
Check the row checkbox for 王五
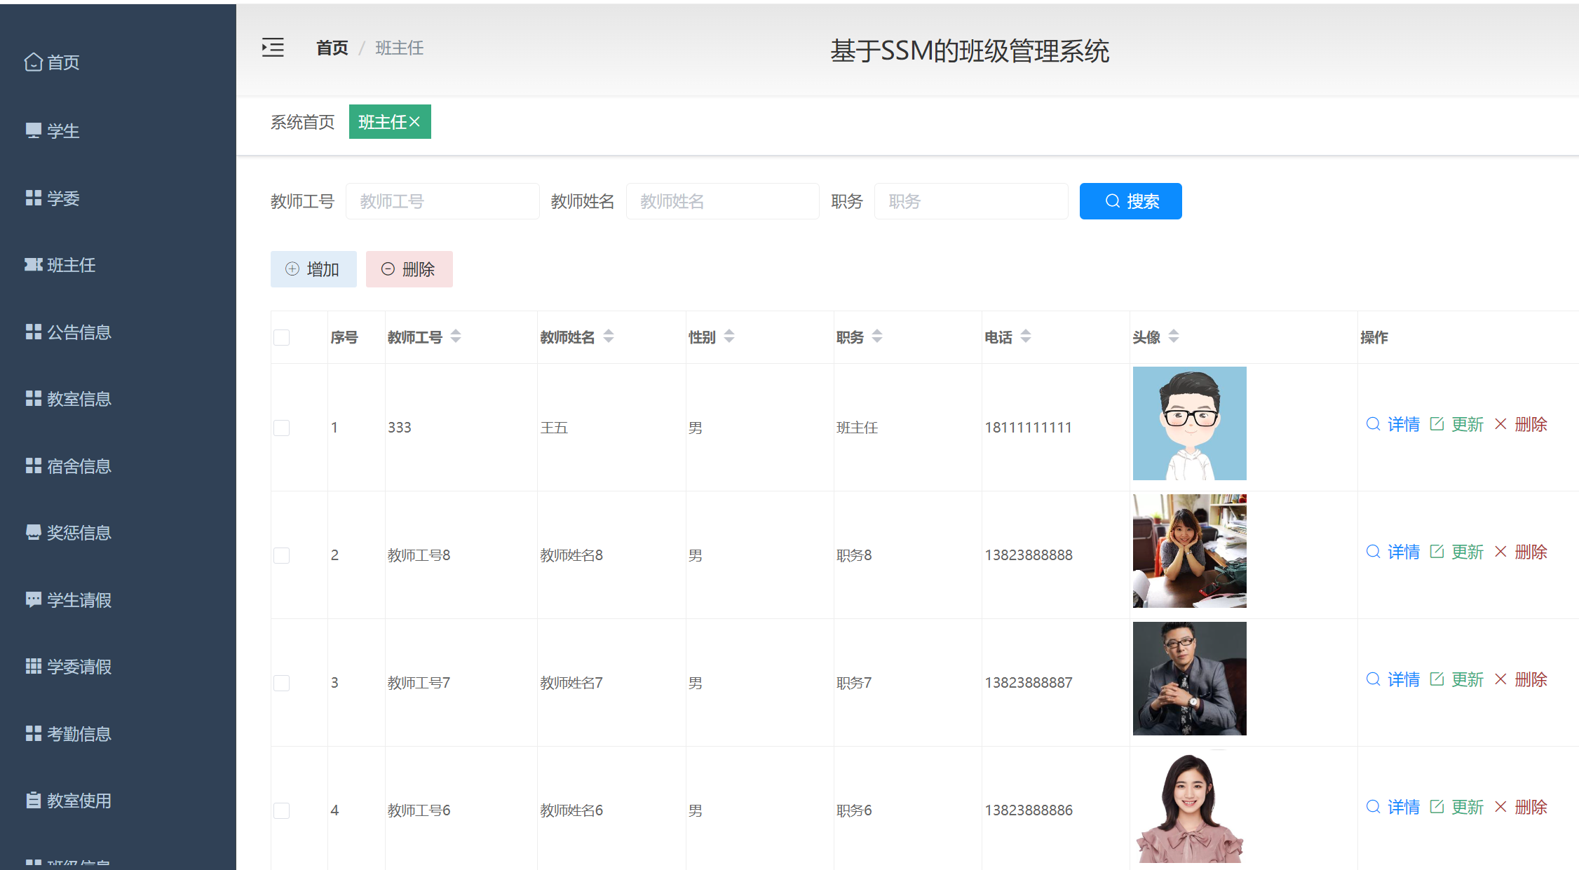click(281, 427)
